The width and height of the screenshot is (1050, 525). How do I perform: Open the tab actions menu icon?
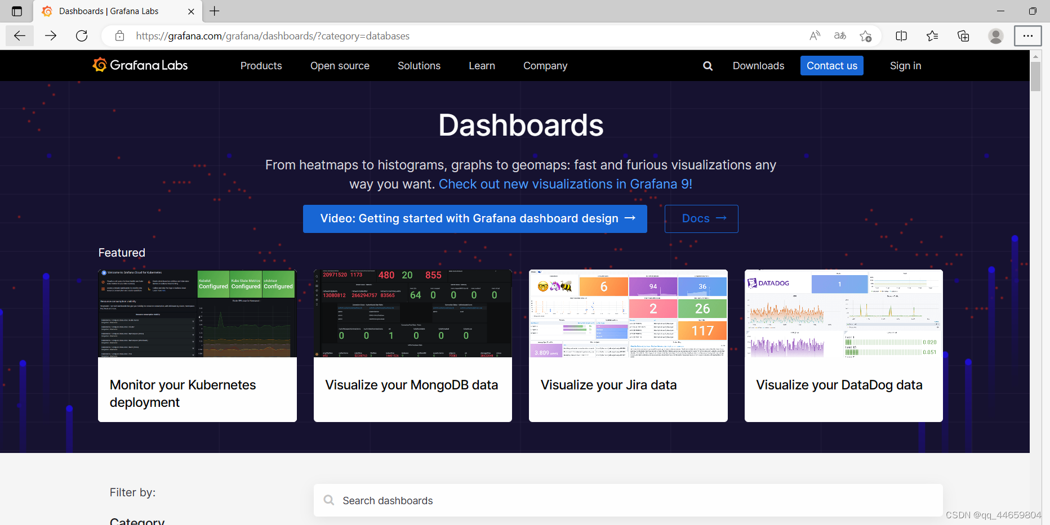point(17,11)
